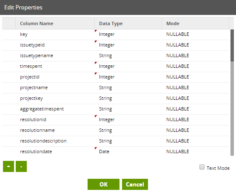Screen dimensions: 236x195
Task: Click red marker on key data type
Action: [x=96, y=31]
